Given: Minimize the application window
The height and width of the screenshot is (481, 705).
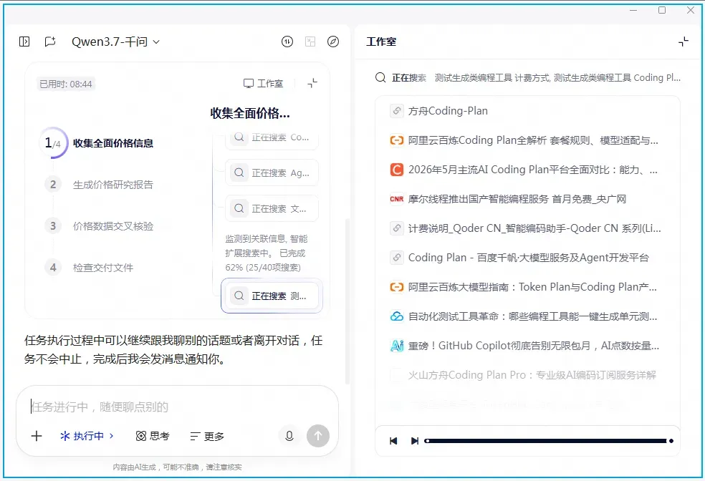Looking at the screenshot, I should (633, 10).
